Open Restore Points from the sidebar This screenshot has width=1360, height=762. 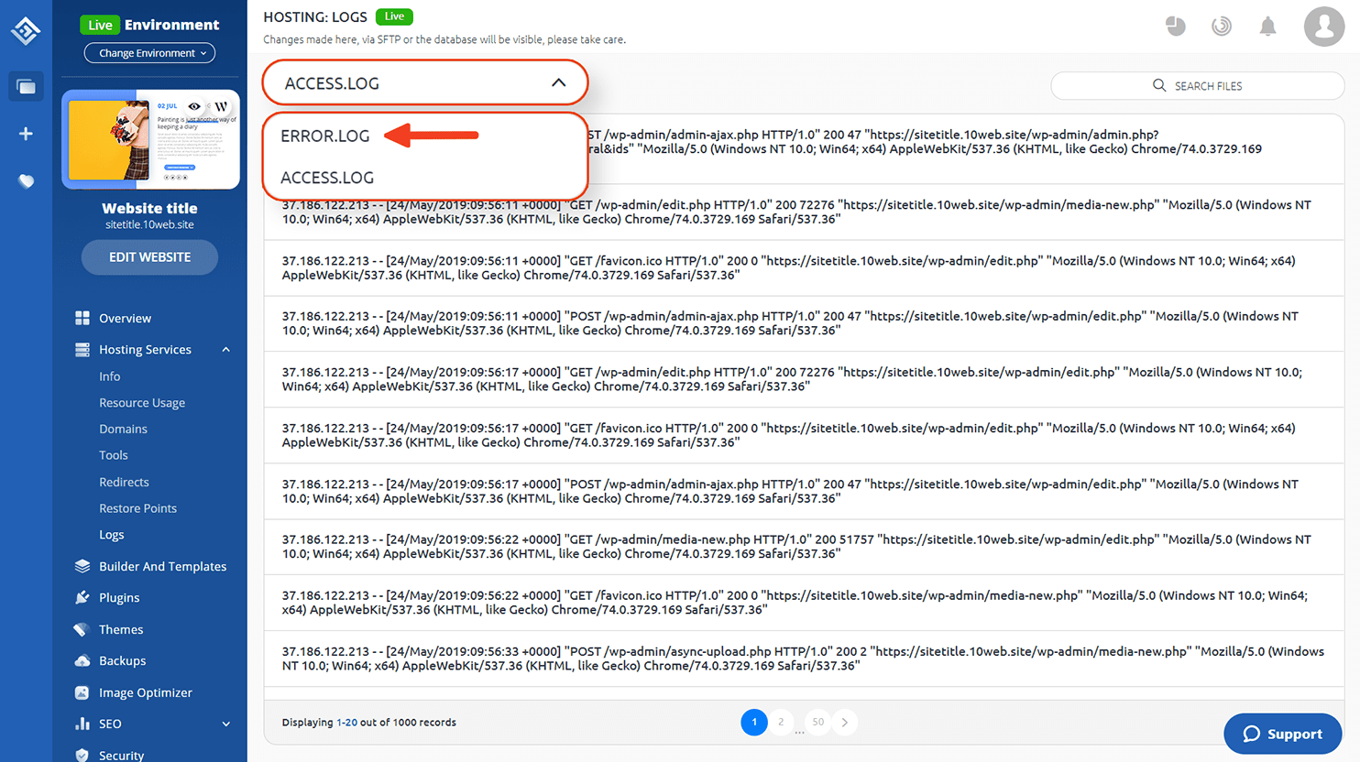point(137,507)
